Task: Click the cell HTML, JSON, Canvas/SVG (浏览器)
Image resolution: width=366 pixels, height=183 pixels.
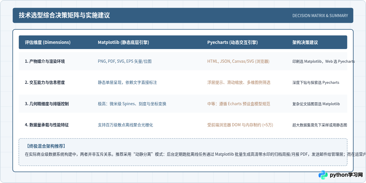Action: (x=238, y=61)
